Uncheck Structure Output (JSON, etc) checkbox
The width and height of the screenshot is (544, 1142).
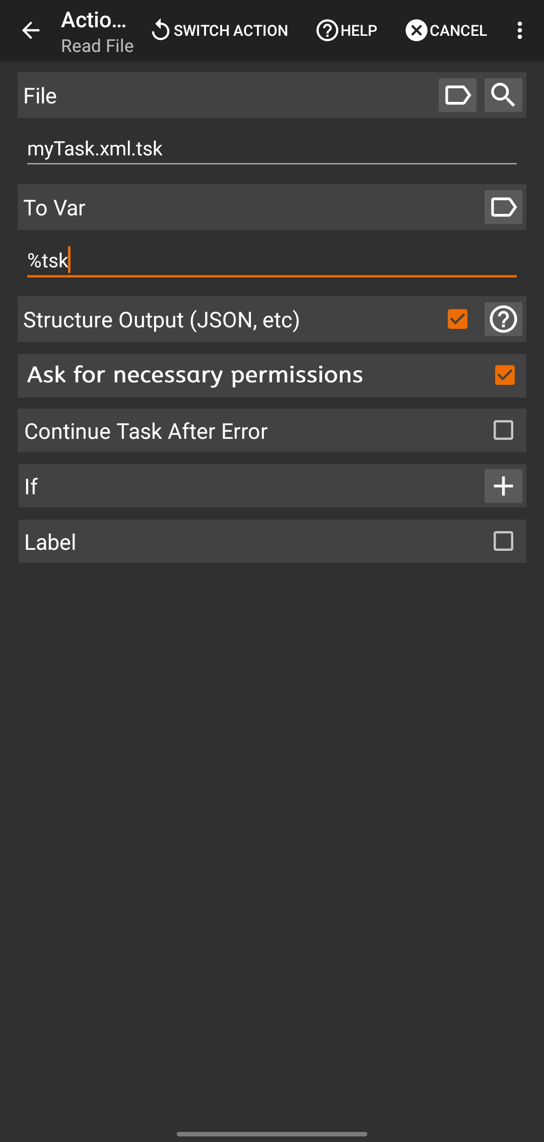coord(457,319)
